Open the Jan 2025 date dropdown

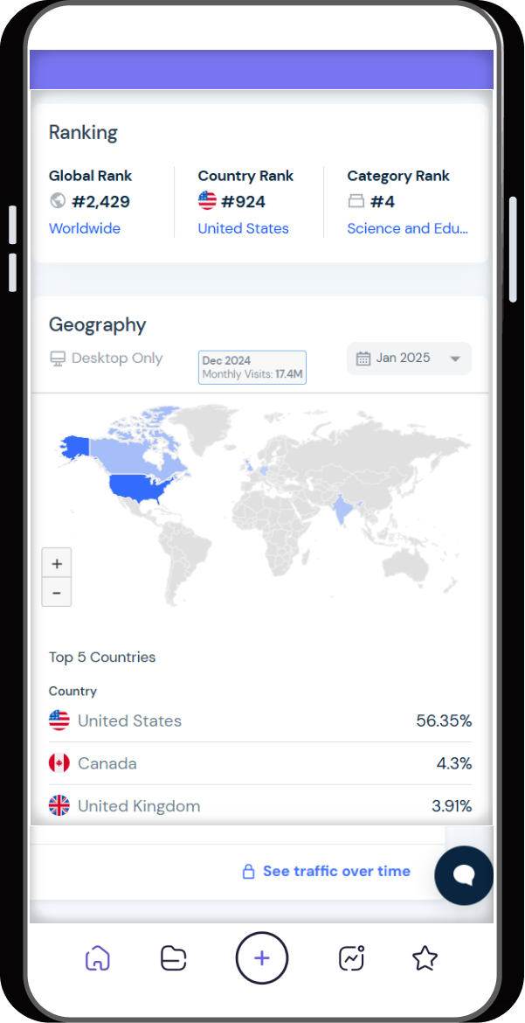click(409, 358)
